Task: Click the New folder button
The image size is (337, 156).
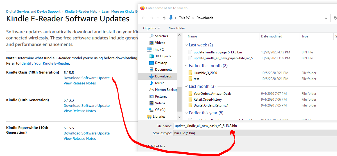Action: 177,28
